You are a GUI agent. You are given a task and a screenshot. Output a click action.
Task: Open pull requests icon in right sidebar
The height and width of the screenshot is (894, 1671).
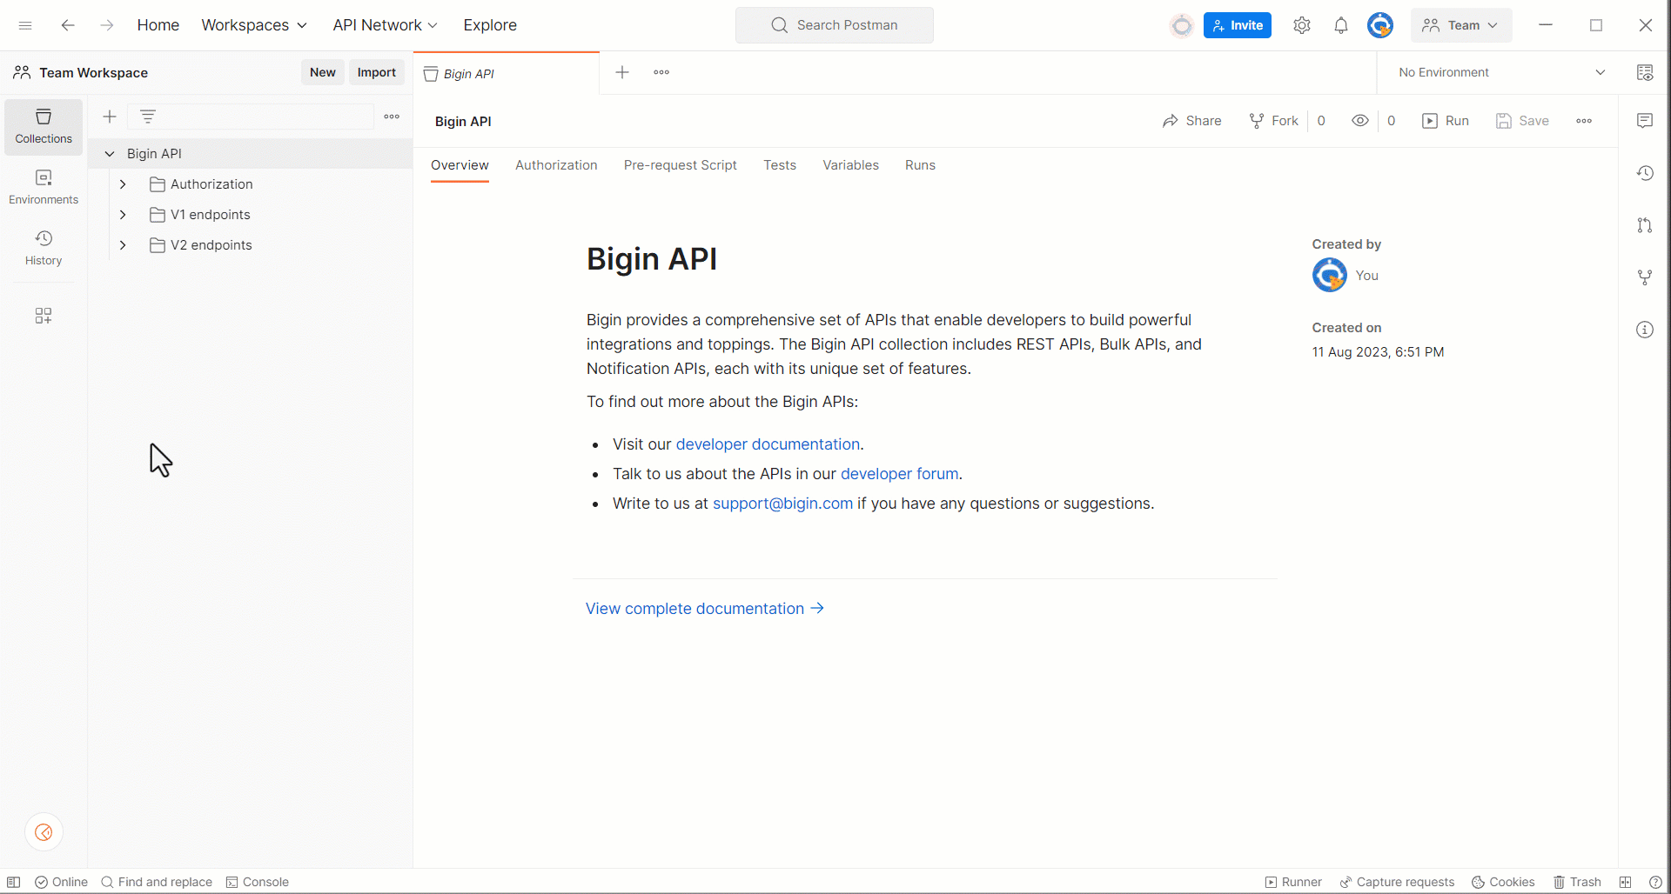point(1645,225)
